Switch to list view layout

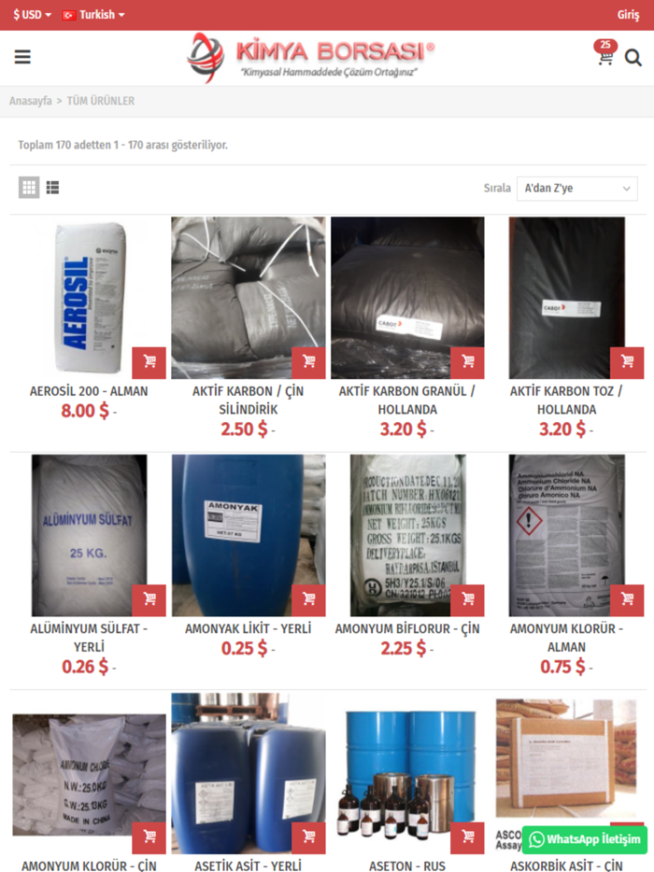(x=53, y=188)
